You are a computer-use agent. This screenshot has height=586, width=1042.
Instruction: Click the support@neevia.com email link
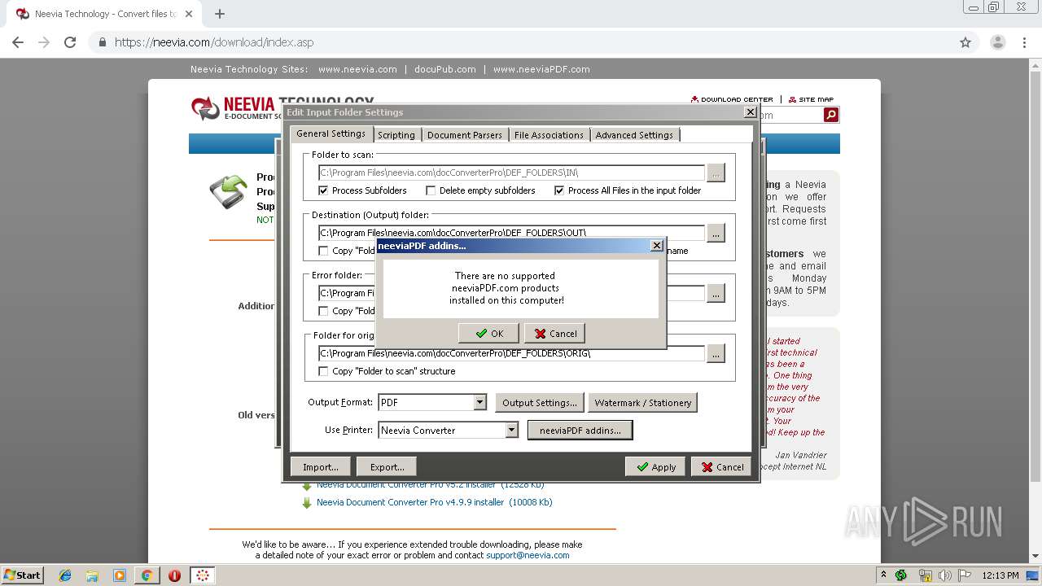tap(528, 555)
